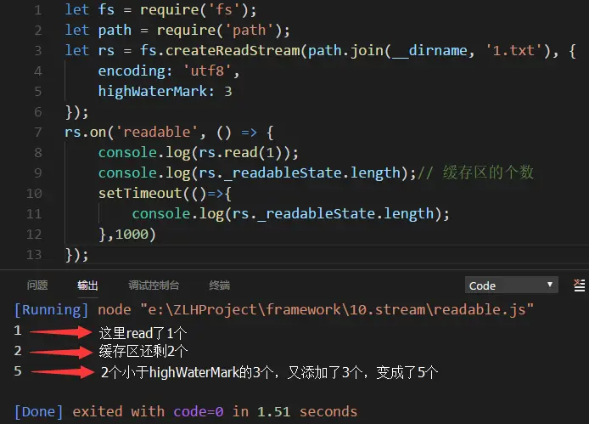Click code=0 in the exit message
This screenshot has height=424, width=589.
click(199, 411)
